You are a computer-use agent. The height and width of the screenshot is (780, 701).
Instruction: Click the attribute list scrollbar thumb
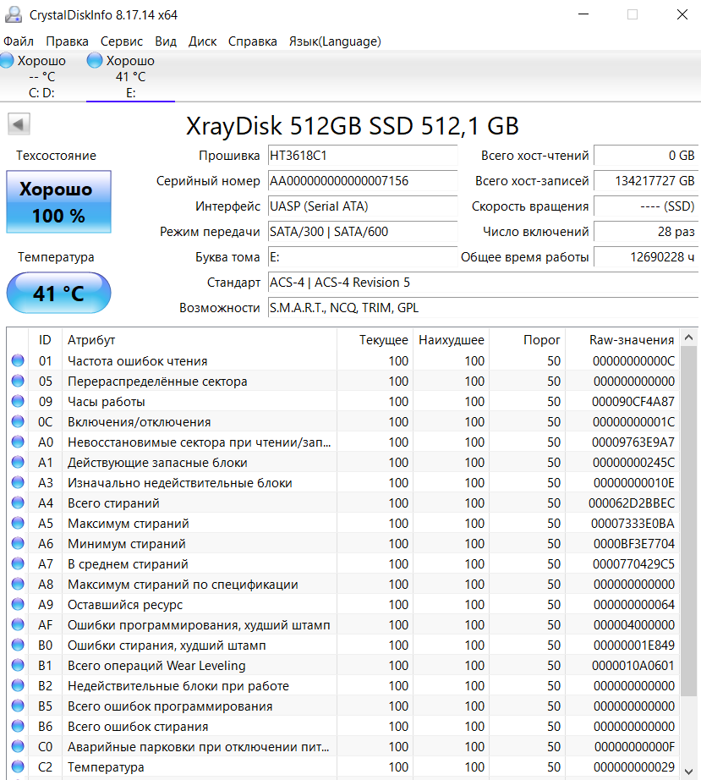click(688, 521)
